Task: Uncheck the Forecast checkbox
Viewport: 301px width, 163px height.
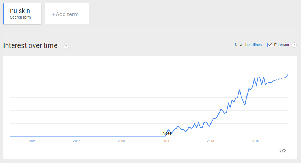Action: (x=270, y=45)
